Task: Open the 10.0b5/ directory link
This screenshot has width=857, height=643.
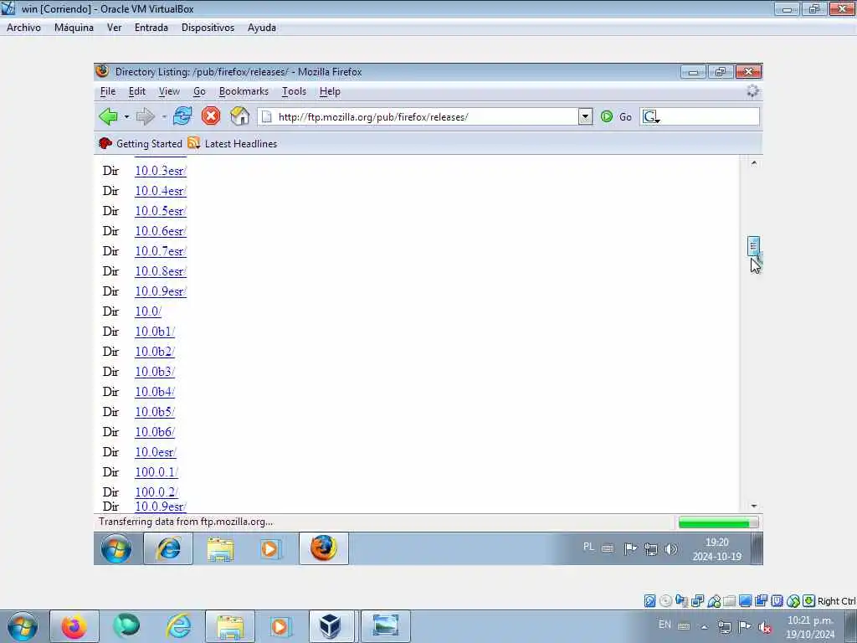Action: (155, 412)
